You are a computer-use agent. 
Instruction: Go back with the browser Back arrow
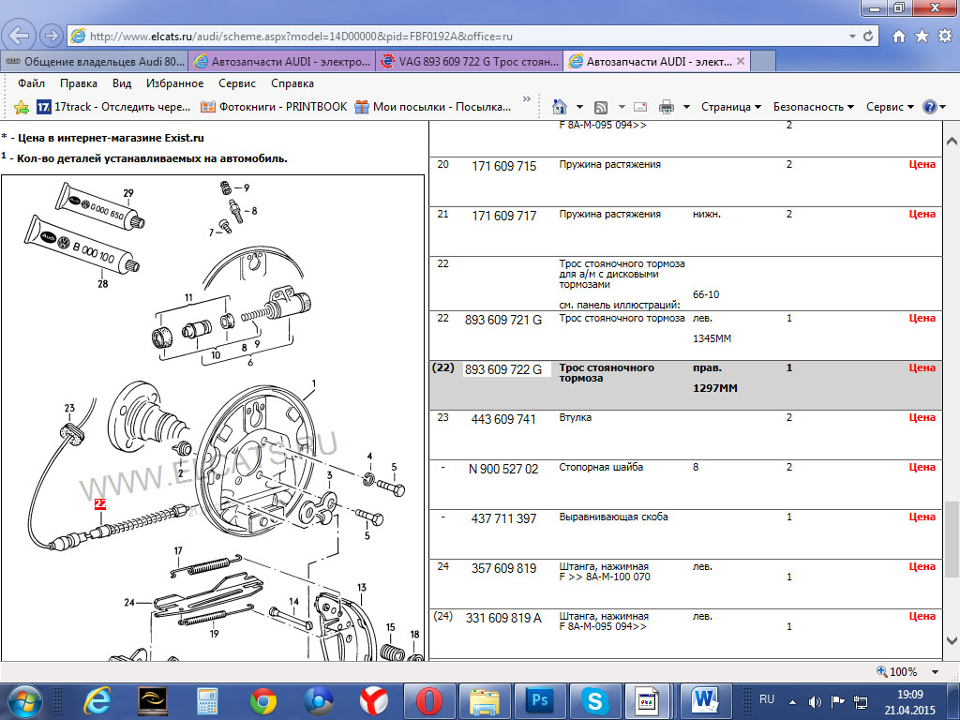point(19,36)
